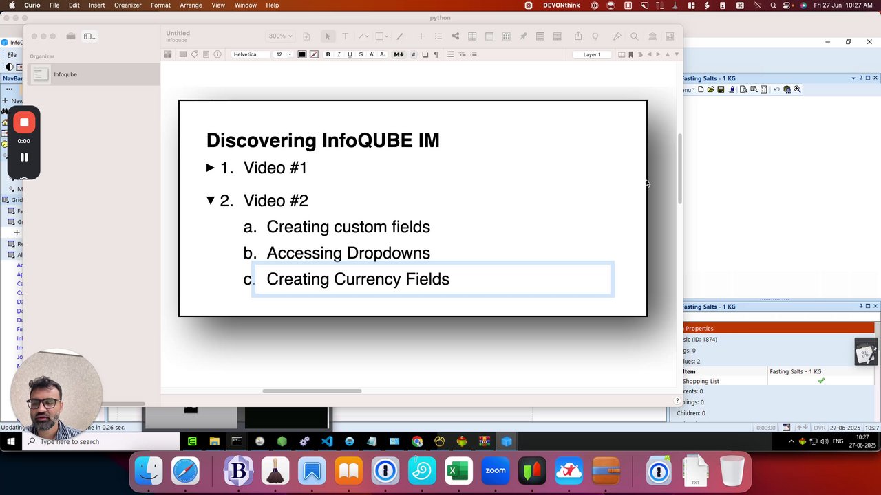881x495 pixels.
Task: Expand the Video #1 list item
Action: pos(211,167)
